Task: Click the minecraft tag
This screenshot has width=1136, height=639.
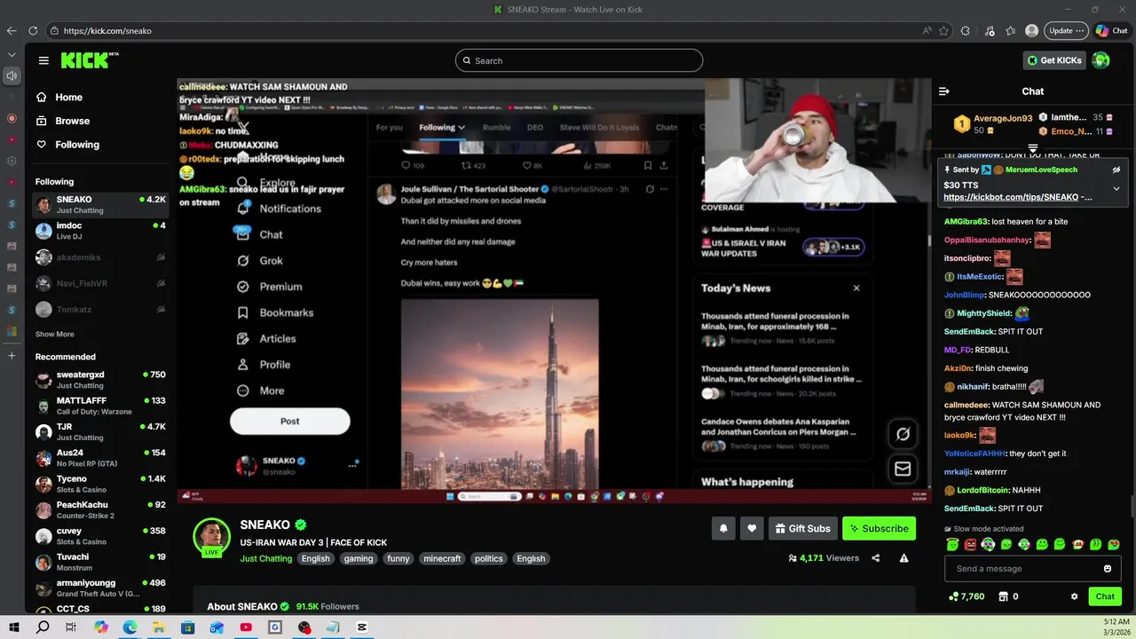Action: pyautogui.click(x=442, y=558)
